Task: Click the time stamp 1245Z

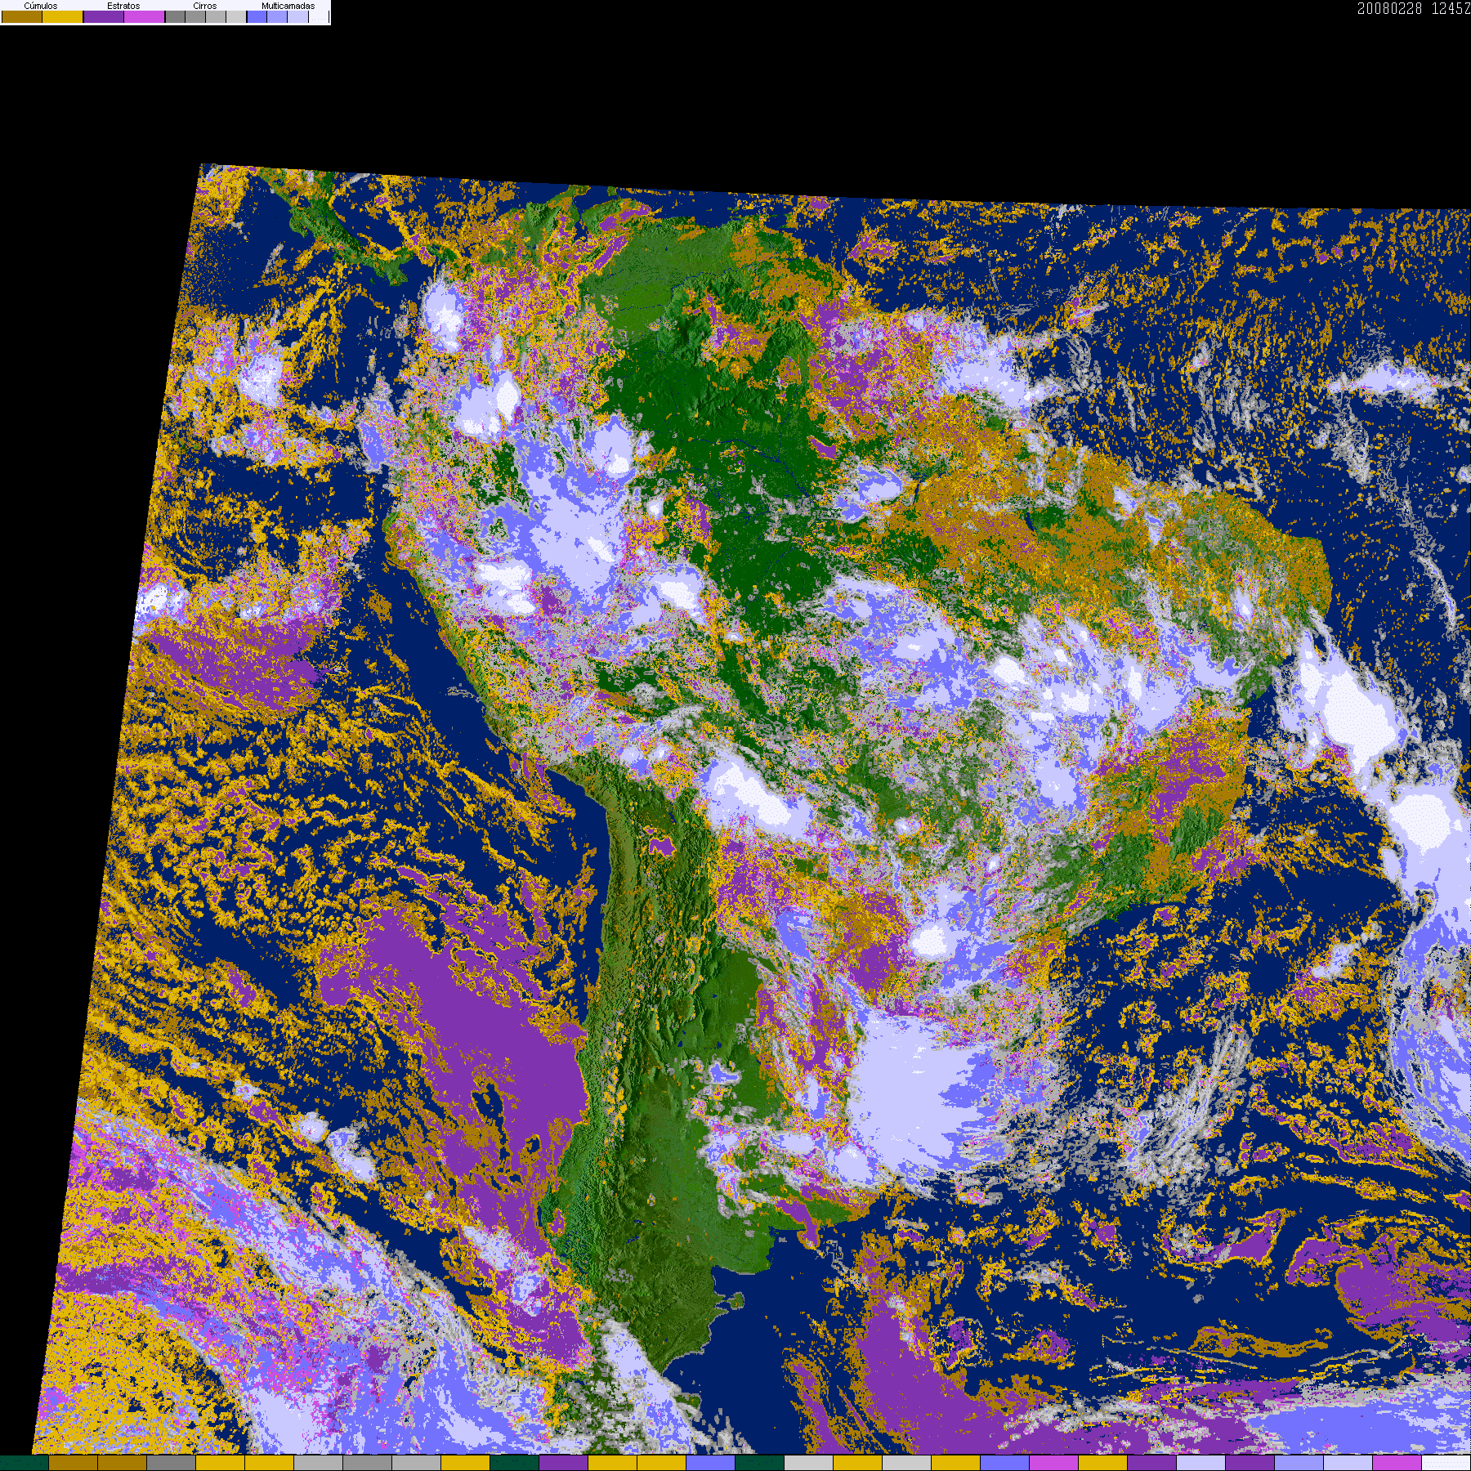Action: tap(1451, 8)
